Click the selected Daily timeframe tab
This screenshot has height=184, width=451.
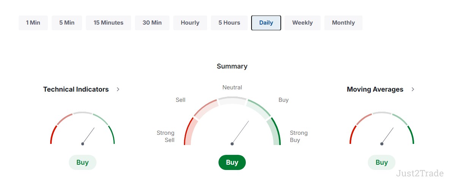click(266, 23)
